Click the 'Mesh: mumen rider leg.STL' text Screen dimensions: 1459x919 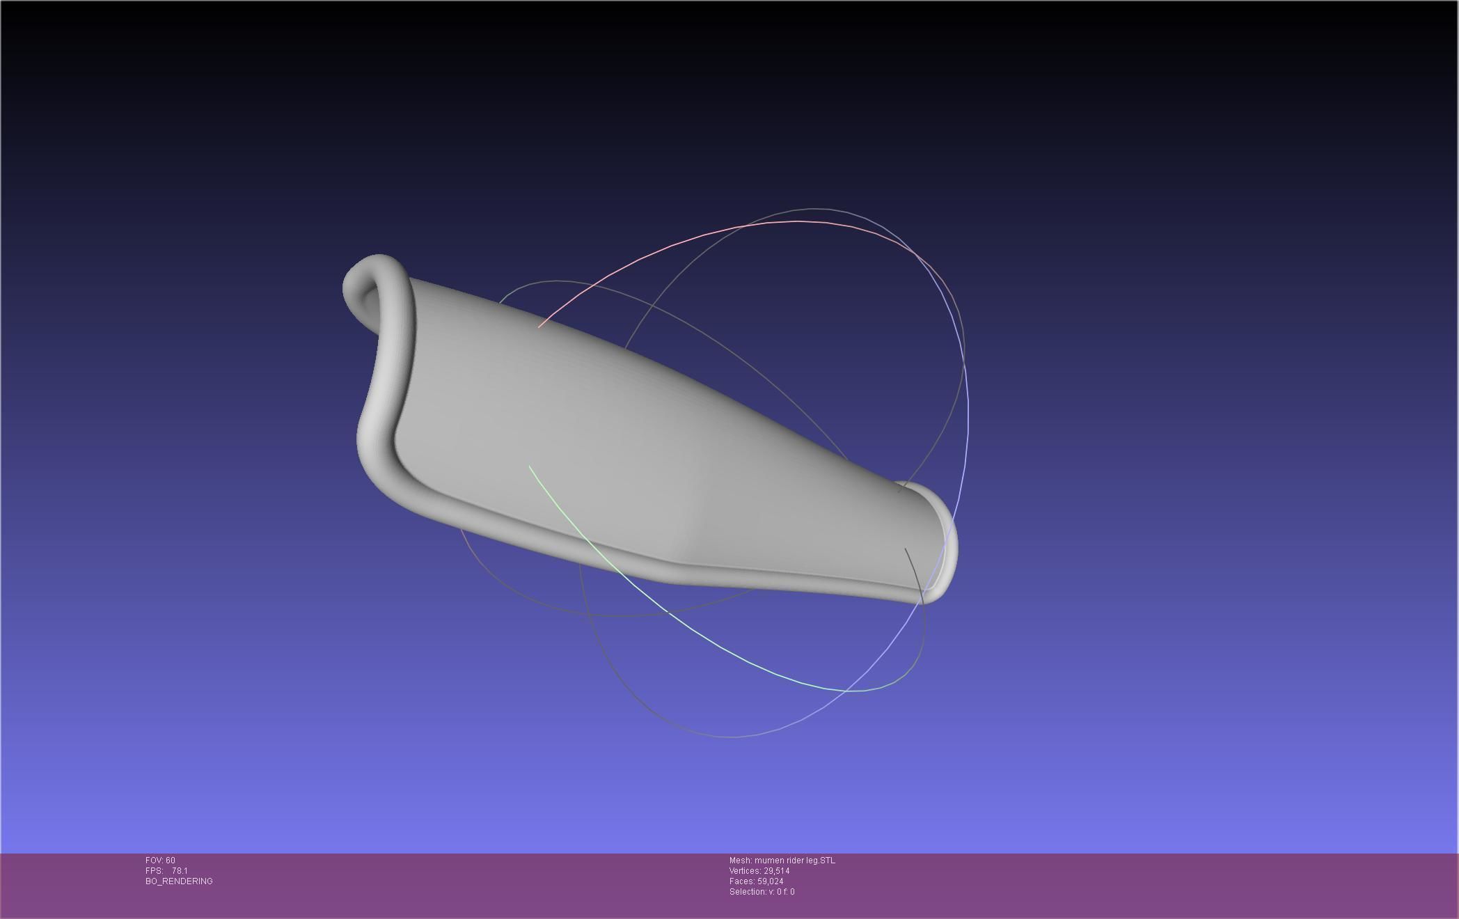[x=782, y=861]
